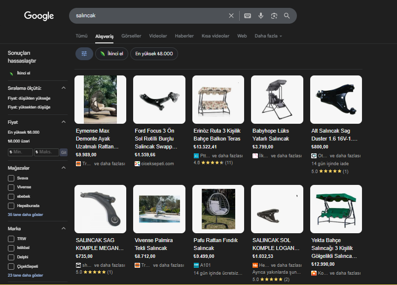The width and height of the screenshot is (397, 285).
Task: Expand 23 tane daha göster brands
Action: point(25,275)
